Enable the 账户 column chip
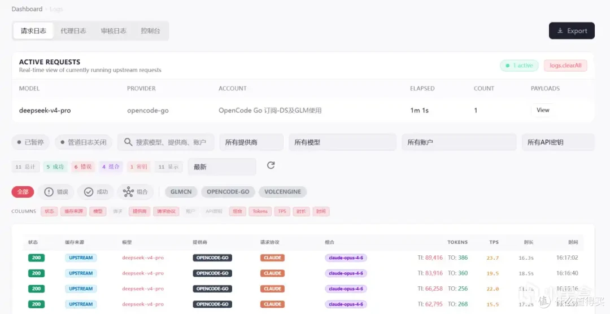Image resolution: width=610 pixels, height=314 pixels. (190, 211)
